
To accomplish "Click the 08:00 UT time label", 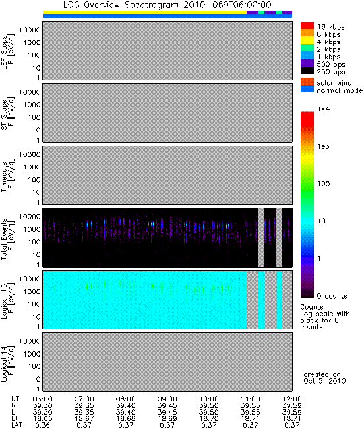I will (x=126, y=399).
